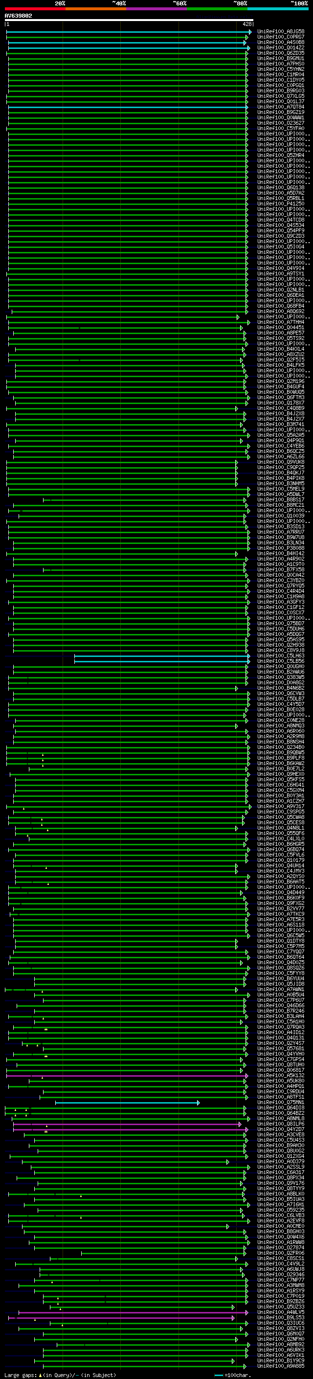Screen dimensions: 313x1379
Task: Click the white query sequence bar
Action: point(129,20)
